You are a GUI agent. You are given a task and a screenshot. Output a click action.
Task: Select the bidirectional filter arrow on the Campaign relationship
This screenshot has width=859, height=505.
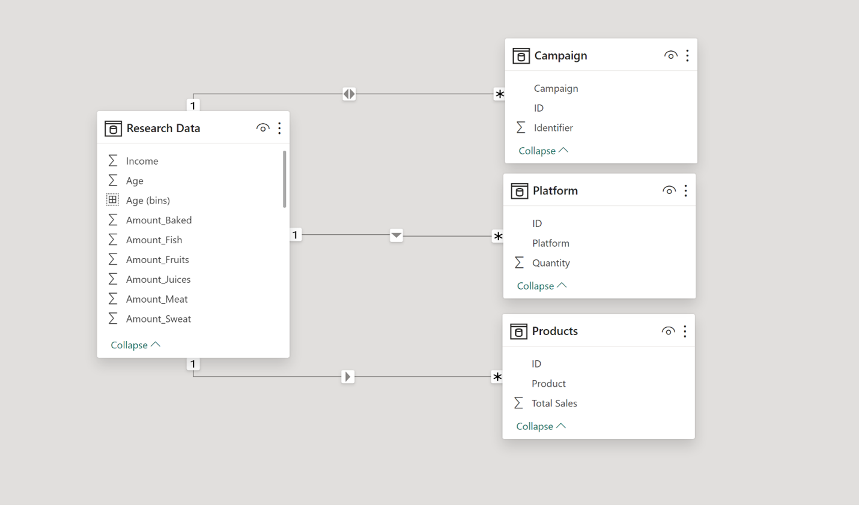click(349, 94)
